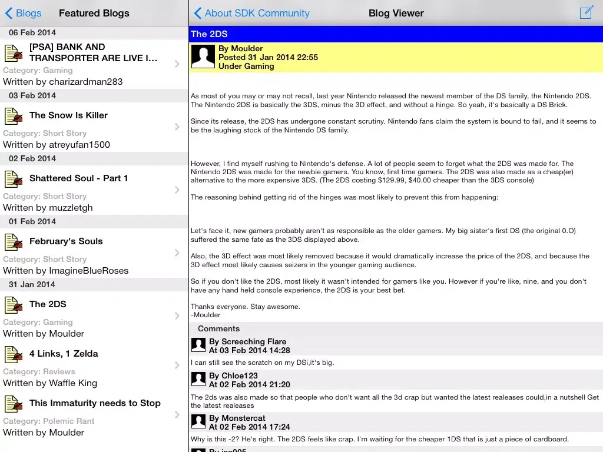
Task: Tap Screeching Flare's comment avatar
Action: pos(198,345)
